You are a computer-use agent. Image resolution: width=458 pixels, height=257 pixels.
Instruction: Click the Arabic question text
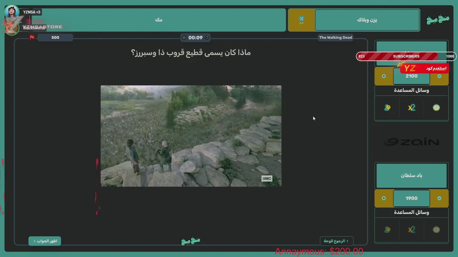pyautogui.click(x=191, y=53)
